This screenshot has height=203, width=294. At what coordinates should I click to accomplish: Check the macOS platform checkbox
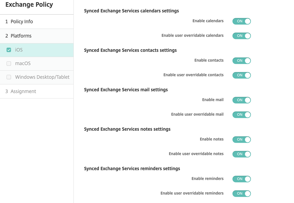click(x=9, y=63)
